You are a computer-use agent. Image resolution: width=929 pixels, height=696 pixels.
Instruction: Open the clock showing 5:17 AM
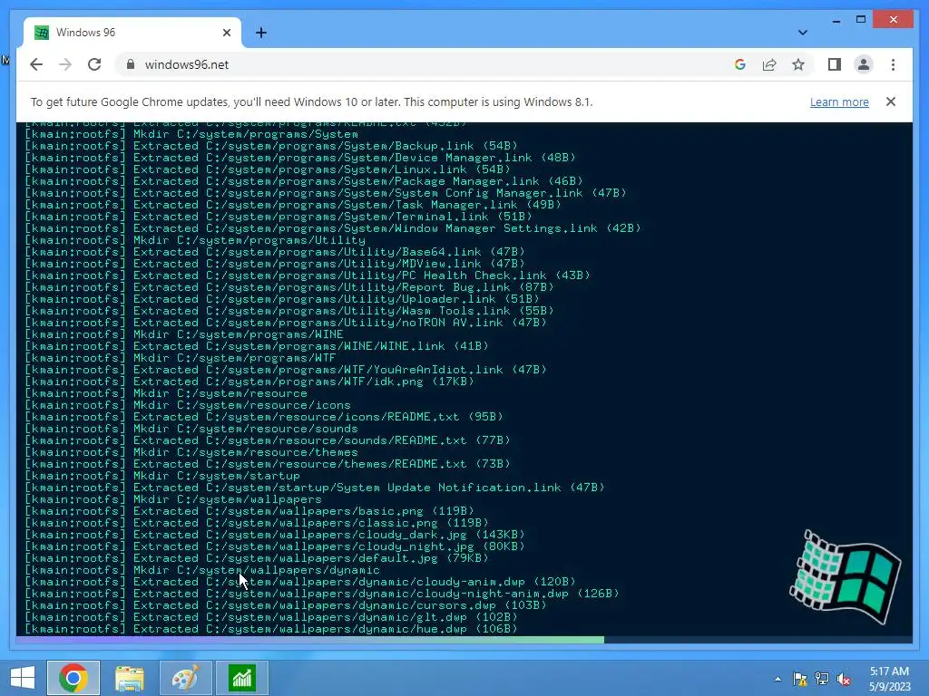[889, 679]
